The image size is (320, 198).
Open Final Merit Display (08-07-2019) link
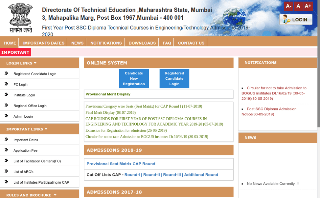click(x=111, y=112)
